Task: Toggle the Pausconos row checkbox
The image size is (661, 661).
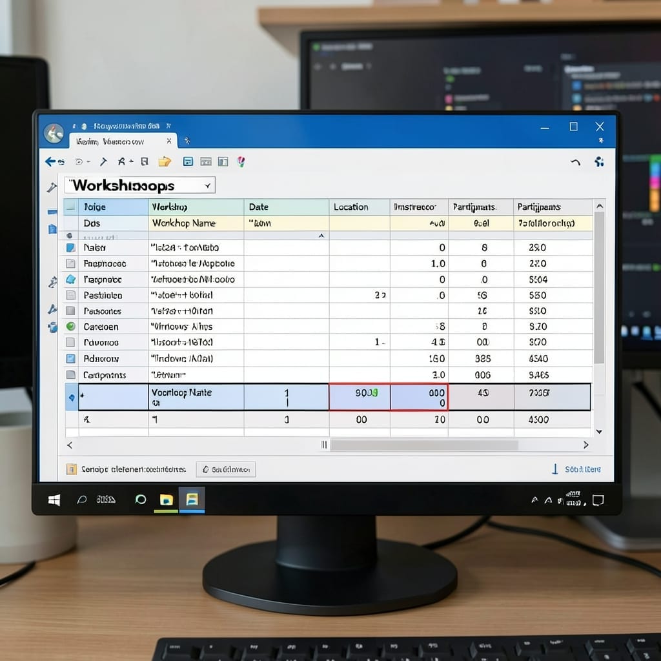Action: click(x=71, y=310)
